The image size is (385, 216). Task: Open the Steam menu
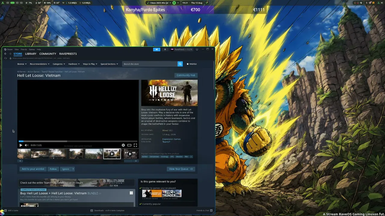(10, 49)
